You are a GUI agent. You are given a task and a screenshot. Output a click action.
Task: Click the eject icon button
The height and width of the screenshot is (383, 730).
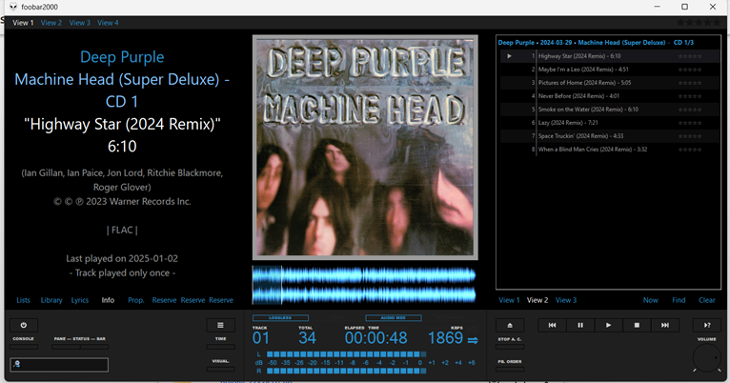[509, 325]
